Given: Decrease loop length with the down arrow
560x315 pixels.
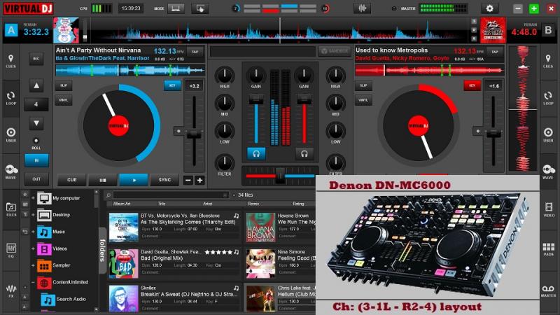Looking at the screenshot, I should (36, 124).
